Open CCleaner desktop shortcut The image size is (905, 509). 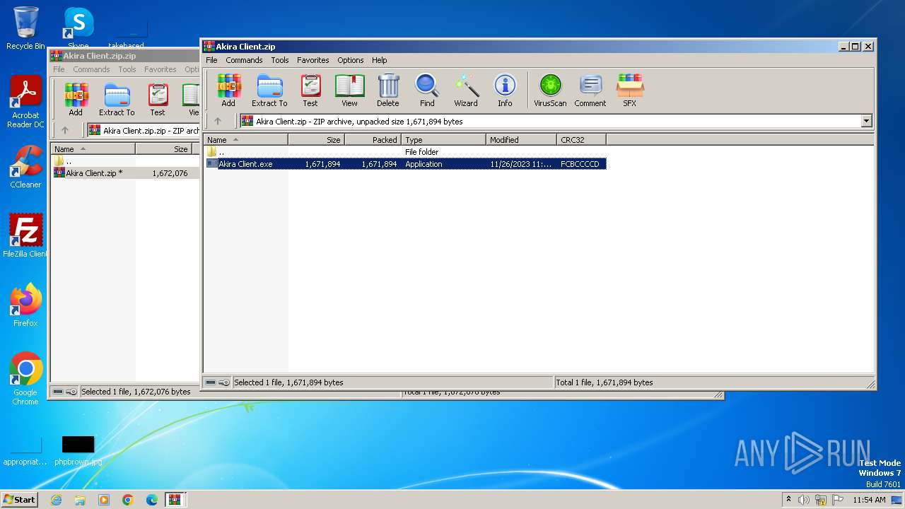pyautogui.click(x=25, y=167)
